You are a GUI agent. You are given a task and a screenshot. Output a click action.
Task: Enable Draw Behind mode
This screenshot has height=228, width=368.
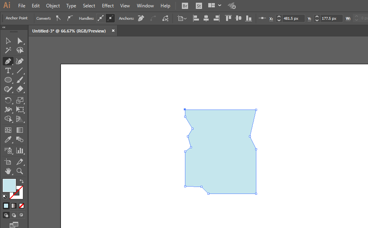point(14,215)
